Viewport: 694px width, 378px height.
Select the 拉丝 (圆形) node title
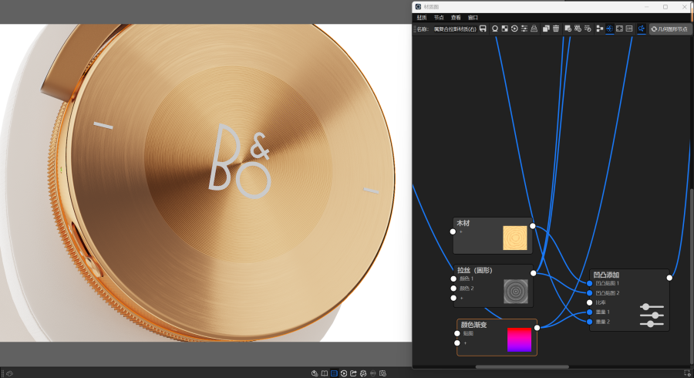coord(475,270)
